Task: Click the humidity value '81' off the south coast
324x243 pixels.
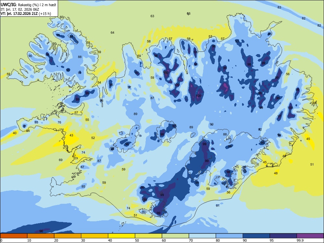Action: (218, 205)
